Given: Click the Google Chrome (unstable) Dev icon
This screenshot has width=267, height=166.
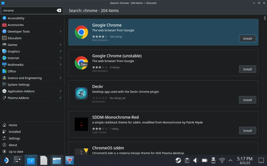Looking at the screenshot, I should pos(81,63).
